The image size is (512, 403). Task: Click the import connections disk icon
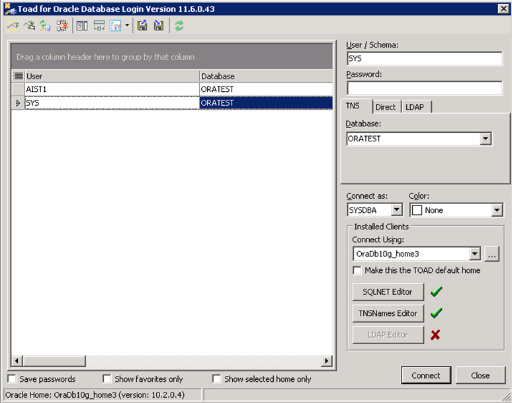point(159,26)
